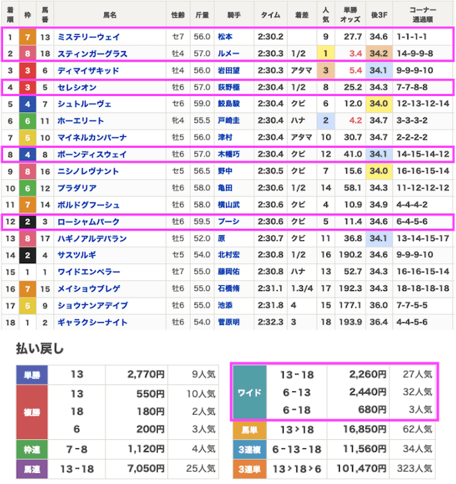Click the ワイド payout label

pos(249,393)
